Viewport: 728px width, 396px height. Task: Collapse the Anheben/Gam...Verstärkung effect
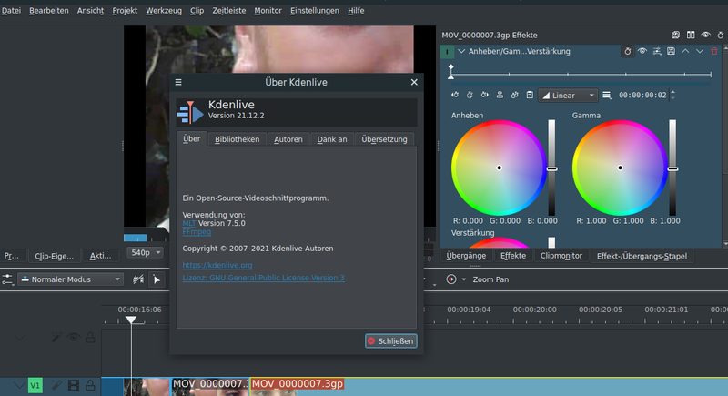461,51
